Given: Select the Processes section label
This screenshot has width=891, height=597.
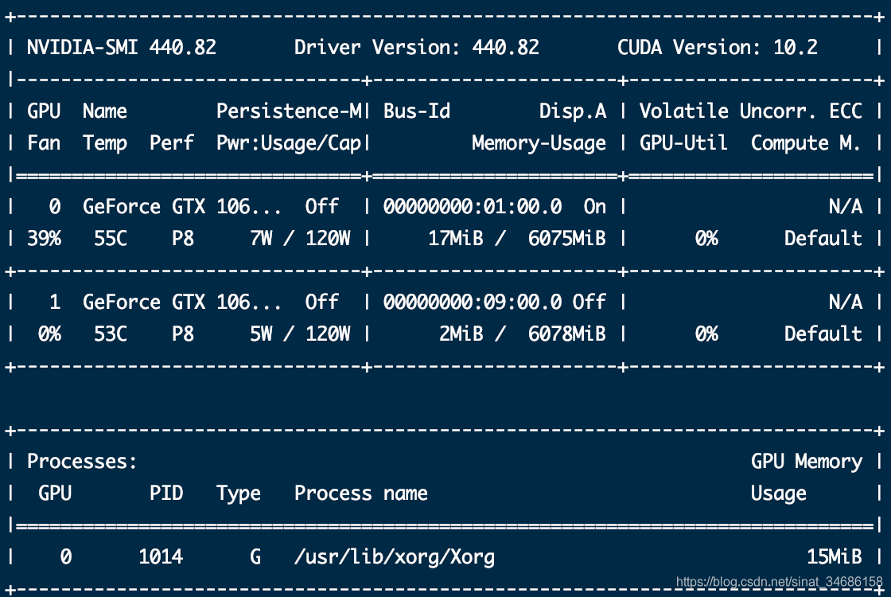Looking at the screenshot, I should (82, 462).
